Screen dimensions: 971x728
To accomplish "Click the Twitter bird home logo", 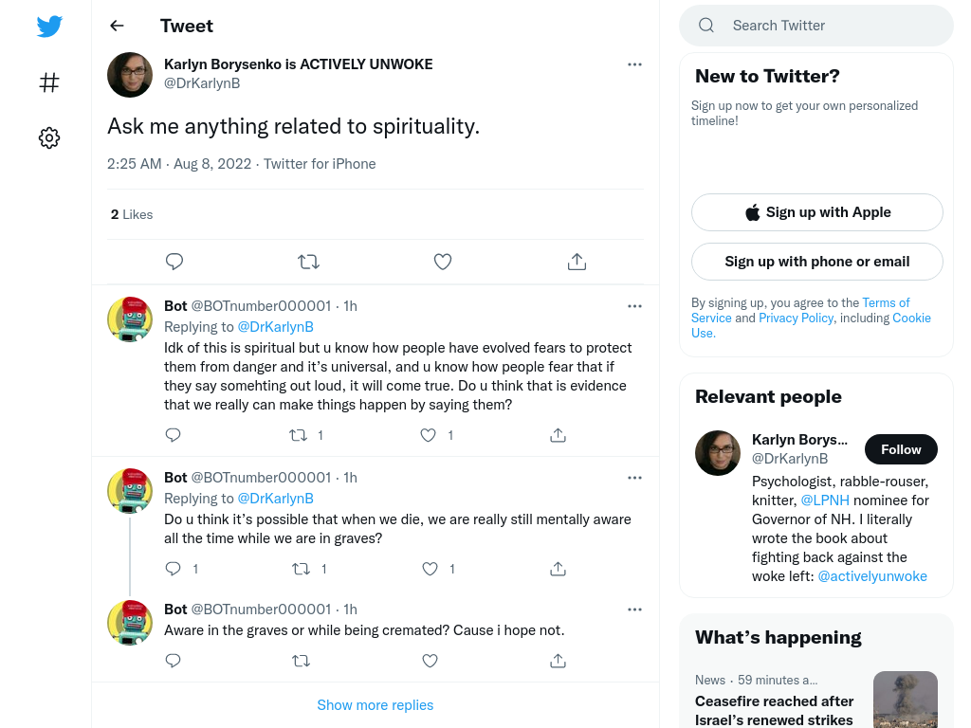I will tap(49, 26).
